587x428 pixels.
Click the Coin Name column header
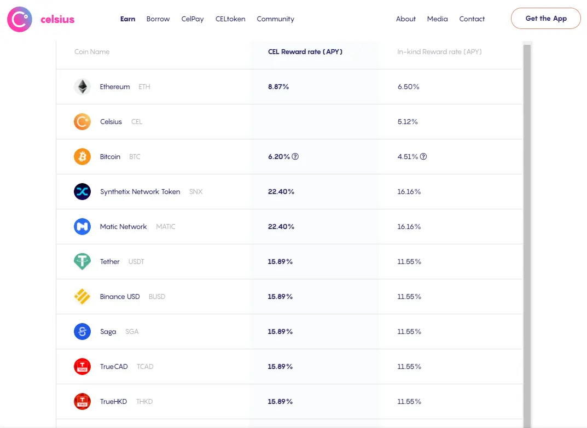click(92, 51)
